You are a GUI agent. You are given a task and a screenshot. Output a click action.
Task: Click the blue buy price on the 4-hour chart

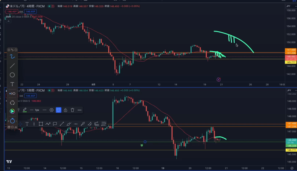pos(30,12)
